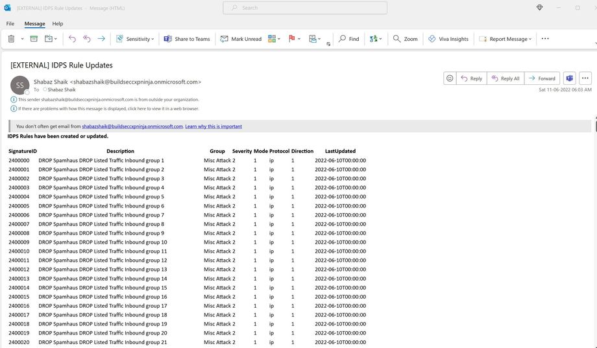Open the File menu
This screenshot has width=597, height=348.
[x=10, y=23]
